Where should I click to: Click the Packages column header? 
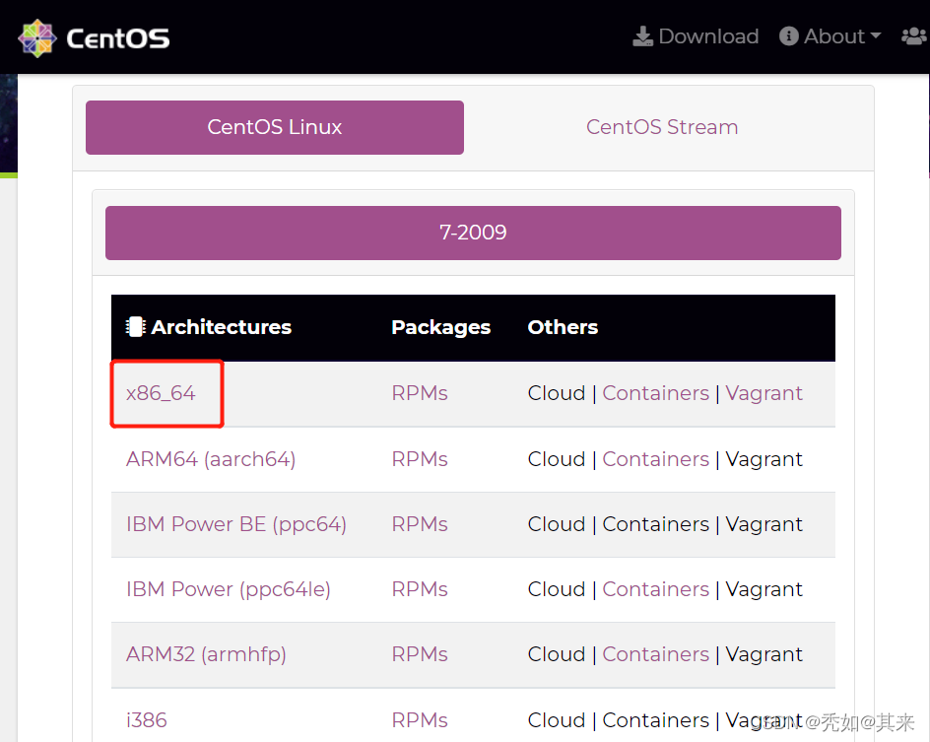click(440, 327)
